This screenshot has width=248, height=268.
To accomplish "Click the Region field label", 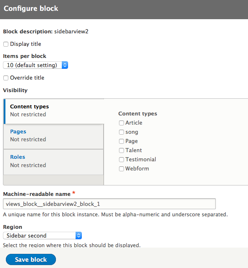I will tap(13, 227).
